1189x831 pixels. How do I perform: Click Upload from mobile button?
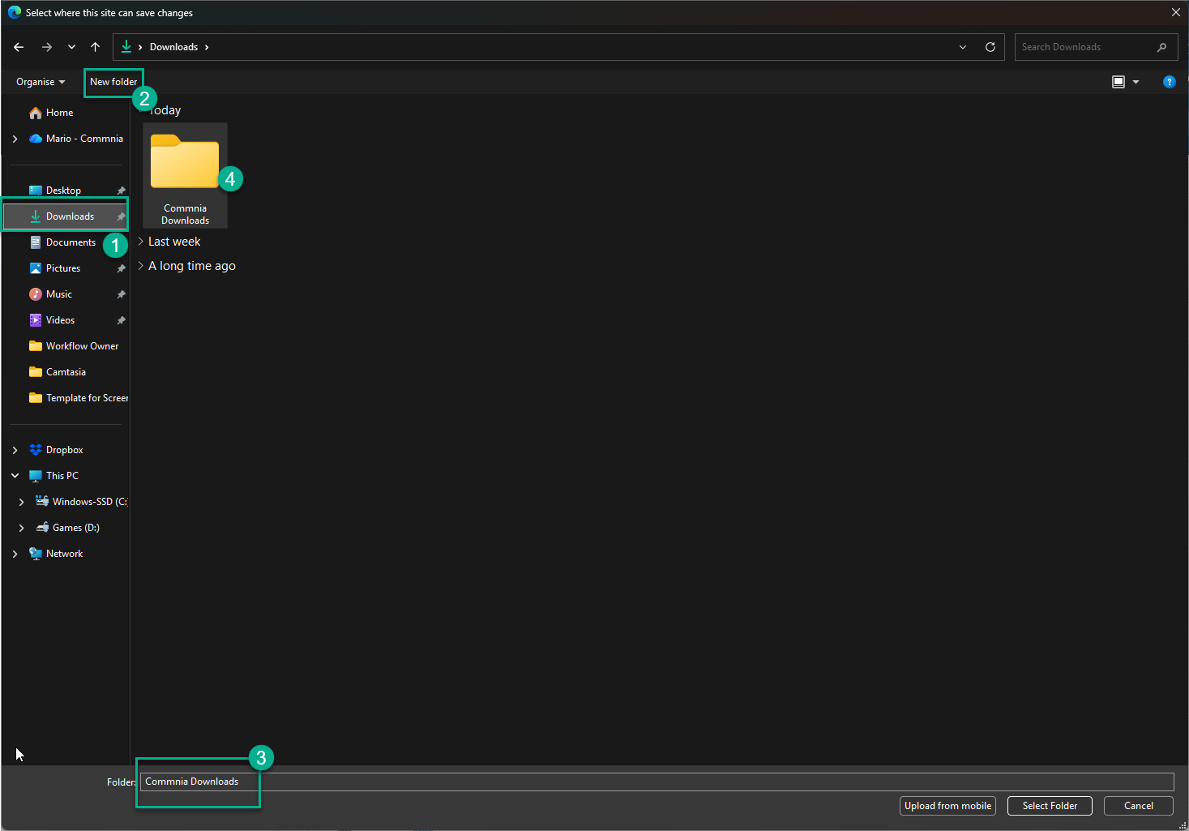[x=947, y=806]
